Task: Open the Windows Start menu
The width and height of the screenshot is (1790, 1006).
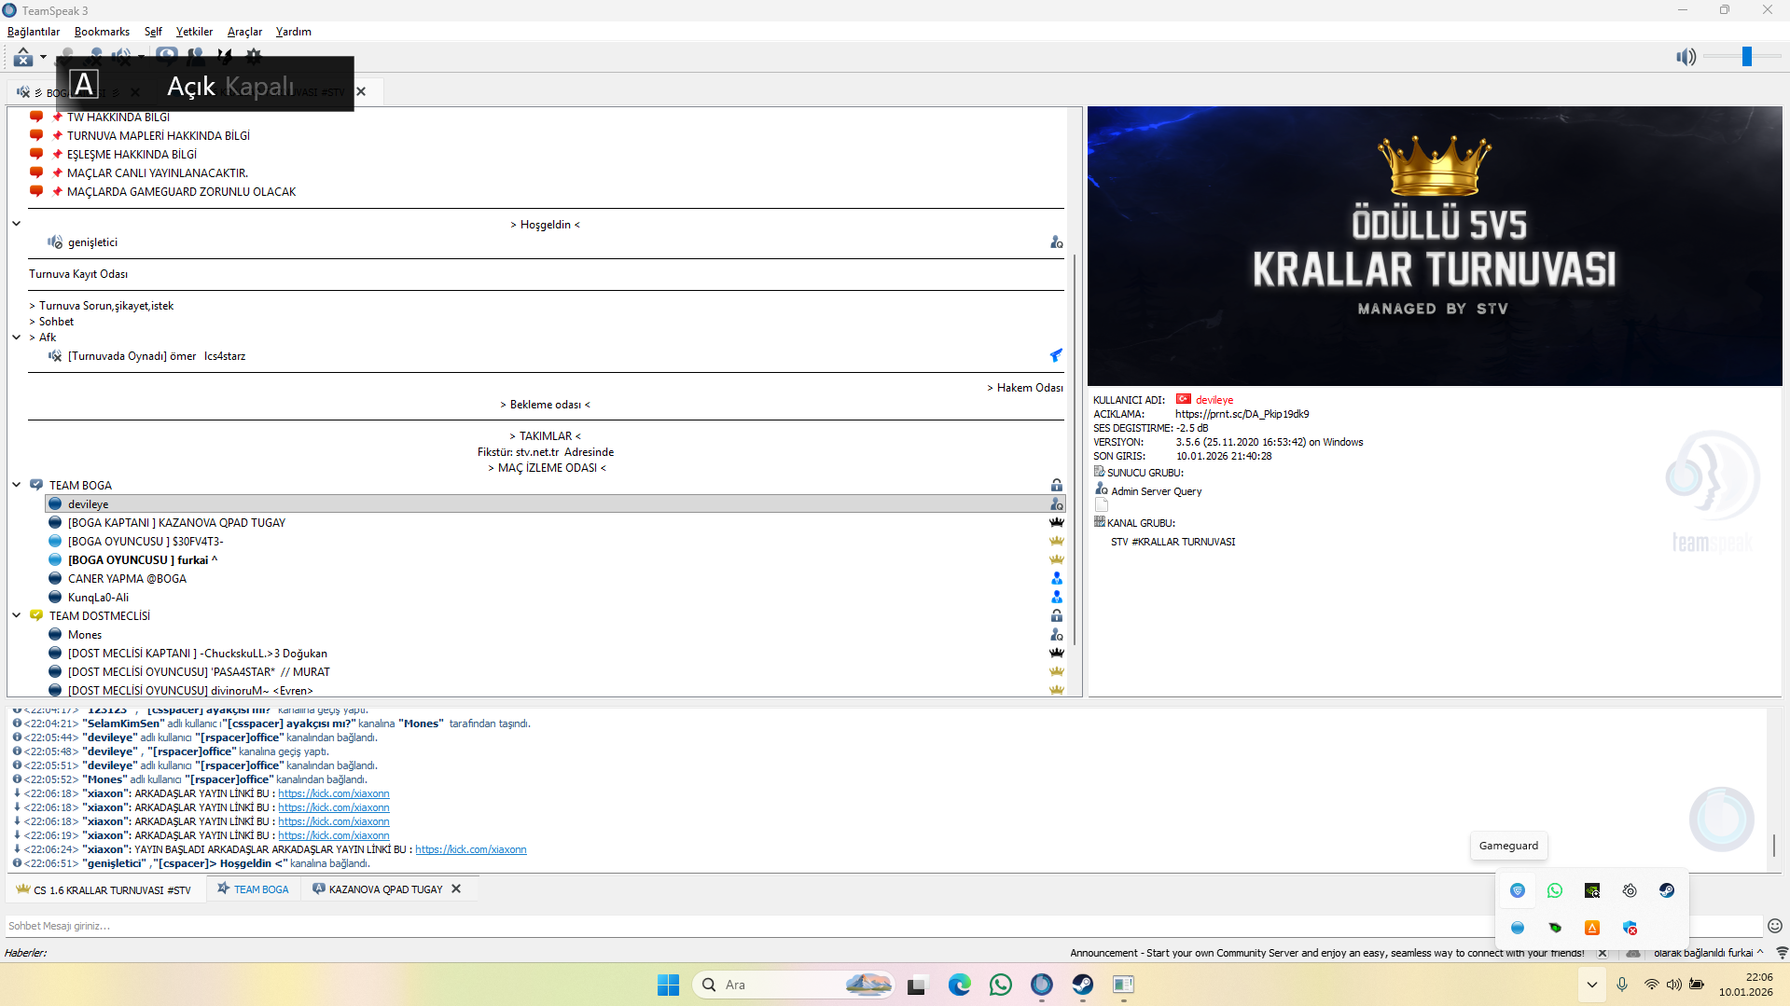Action: 669,985
